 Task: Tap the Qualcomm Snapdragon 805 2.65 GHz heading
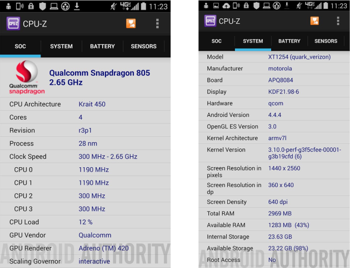pyautogui.click(x=99, y=78)
